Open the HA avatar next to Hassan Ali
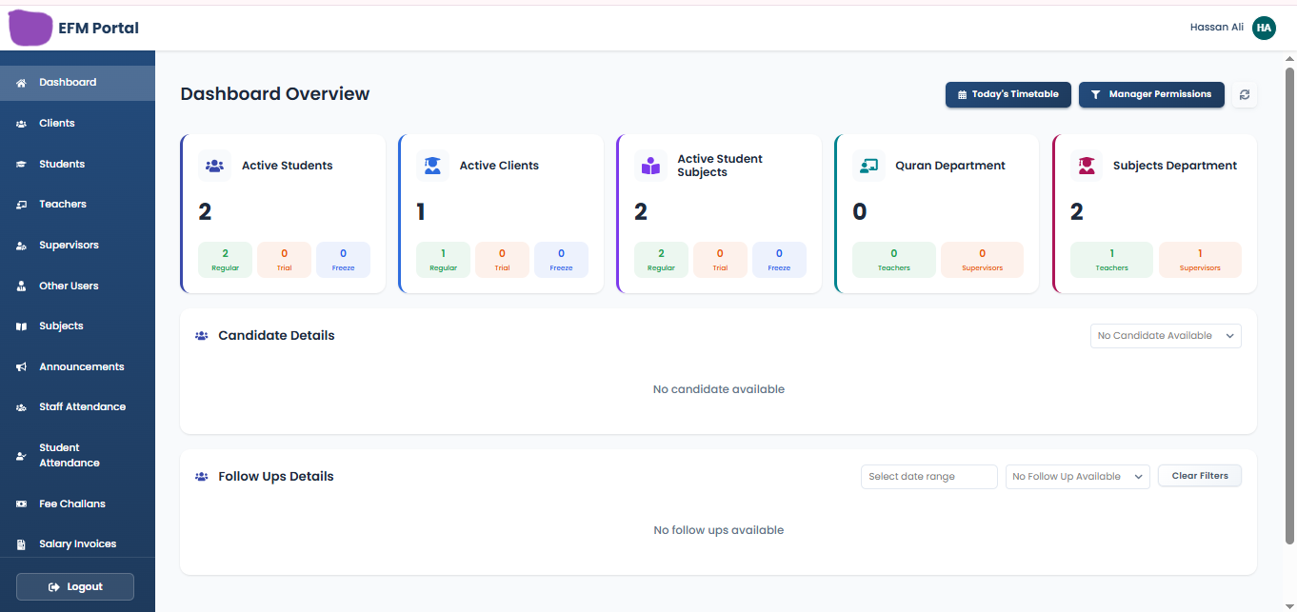1297x612 pixels. [1264, 27]
